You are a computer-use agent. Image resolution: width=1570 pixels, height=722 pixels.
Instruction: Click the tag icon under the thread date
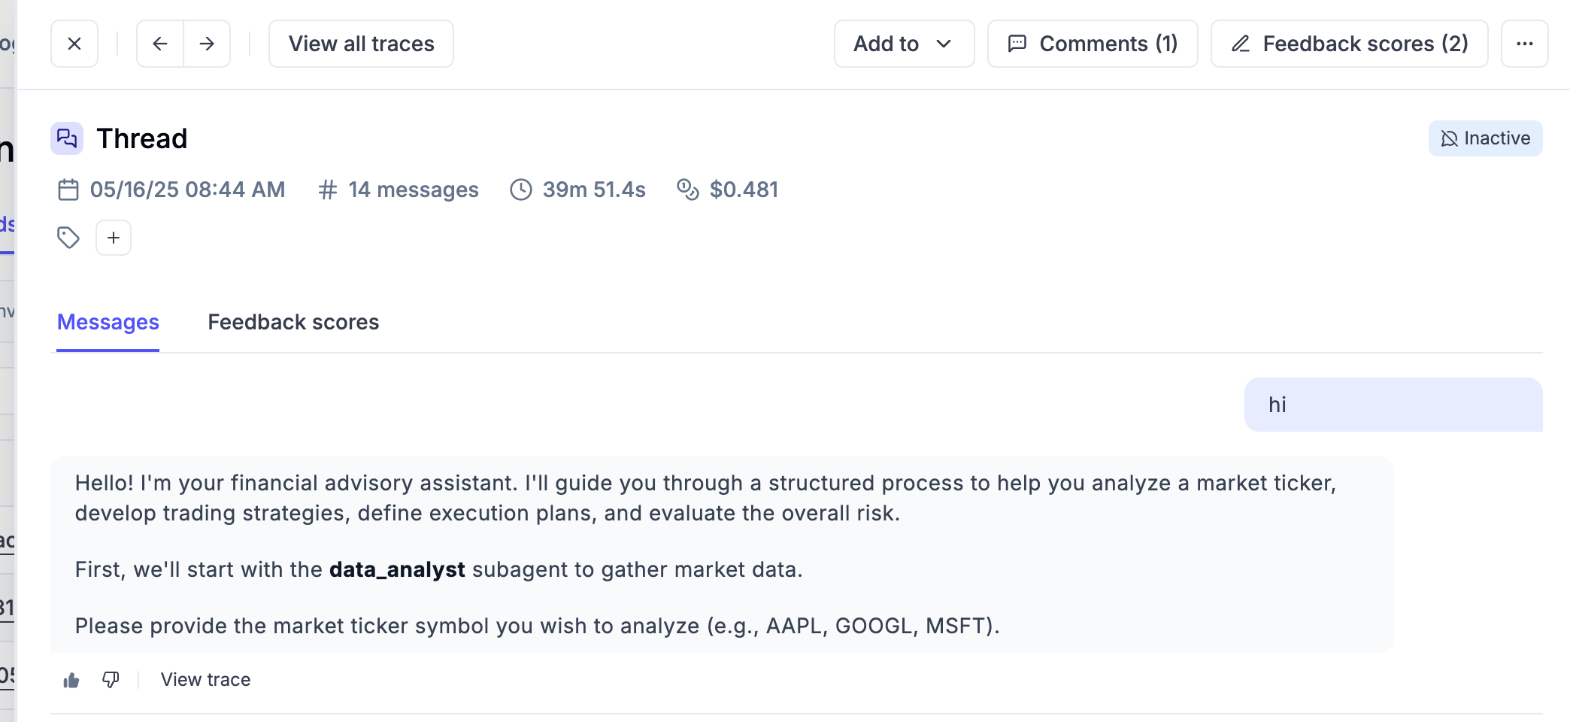point(68,238)
